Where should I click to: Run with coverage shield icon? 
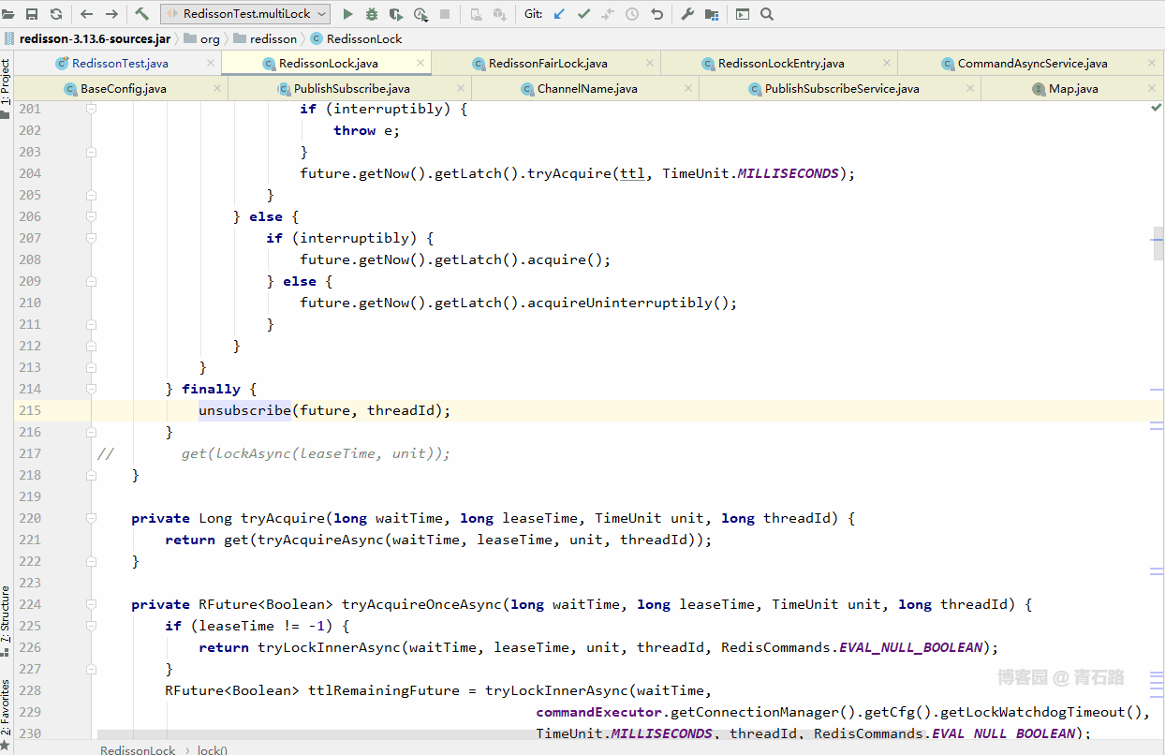tap(396, 14)
